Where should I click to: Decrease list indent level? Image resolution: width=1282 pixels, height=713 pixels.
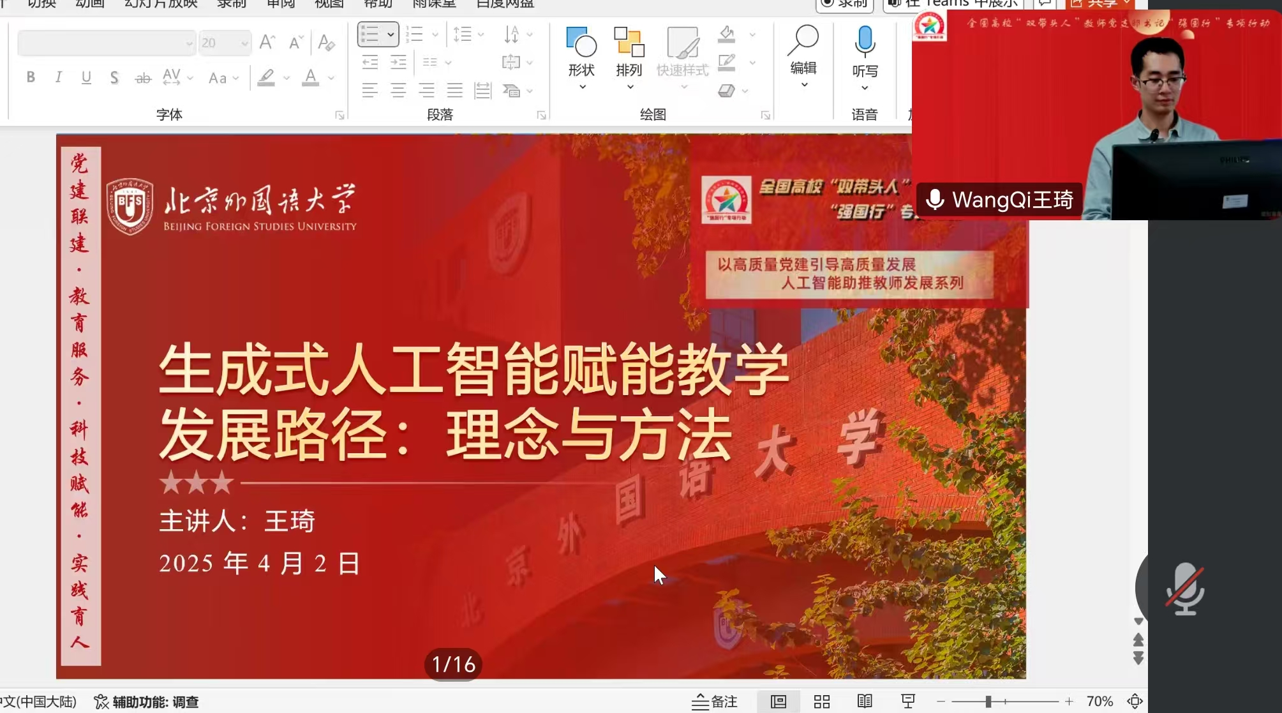370,62
